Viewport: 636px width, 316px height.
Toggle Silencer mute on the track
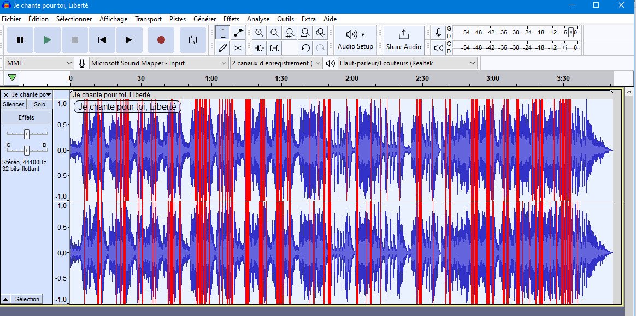(x=14, y=104)
